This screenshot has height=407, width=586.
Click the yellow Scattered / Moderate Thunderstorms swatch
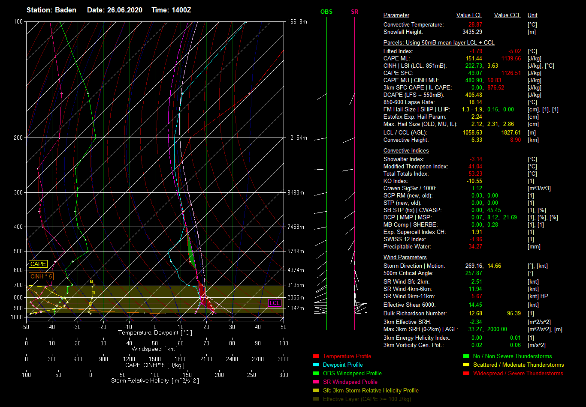[x=466, y=365]
